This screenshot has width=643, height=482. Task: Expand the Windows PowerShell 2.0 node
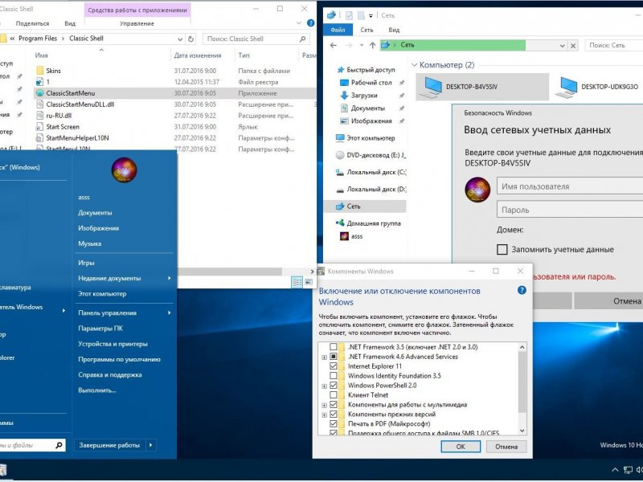click(x=324, y=386)
